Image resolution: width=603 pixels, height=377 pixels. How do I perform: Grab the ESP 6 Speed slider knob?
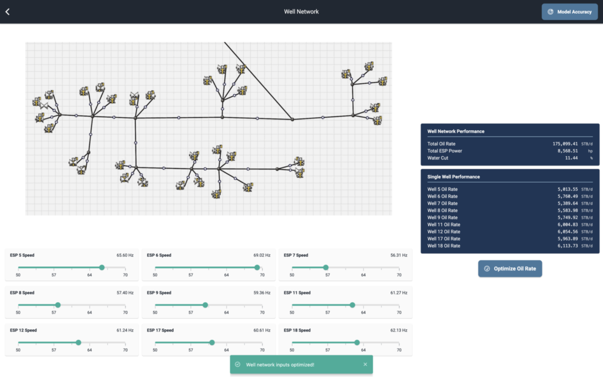click(x=257, y=267)
